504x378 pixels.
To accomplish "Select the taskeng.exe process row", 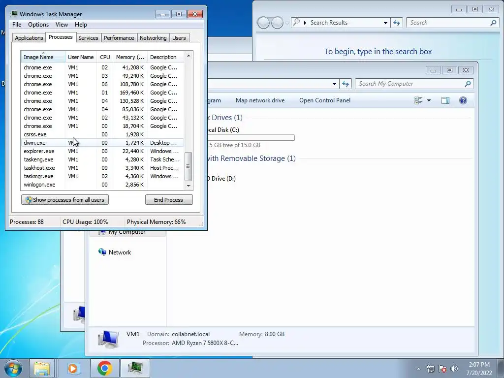I will (x=102, y=159).
